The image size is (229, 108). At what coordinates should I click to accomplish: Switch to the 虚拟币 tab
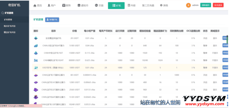pyautogui.click(x=83, y=5)
